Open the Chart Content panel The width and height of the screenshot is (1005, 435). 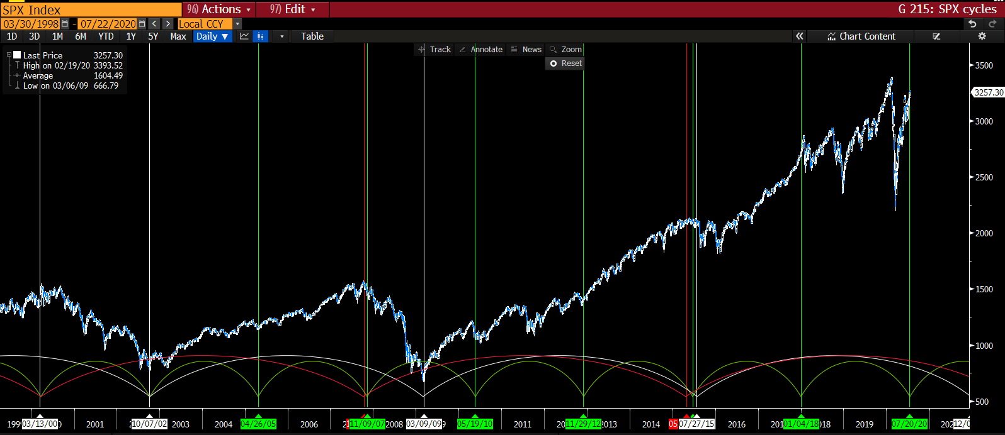click(x=861, y=36)
